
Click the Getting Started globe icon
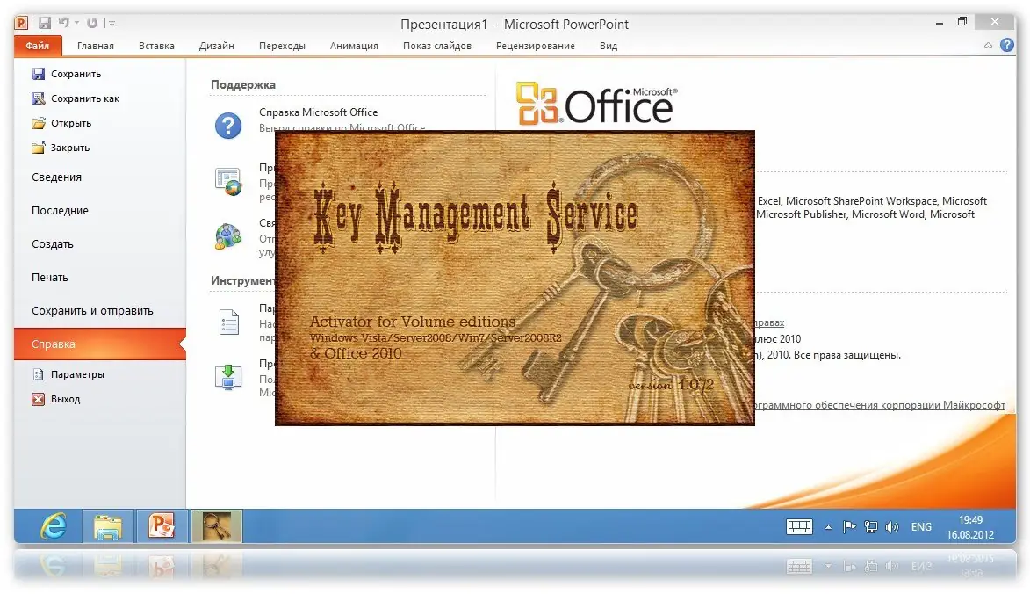(228, 183)
